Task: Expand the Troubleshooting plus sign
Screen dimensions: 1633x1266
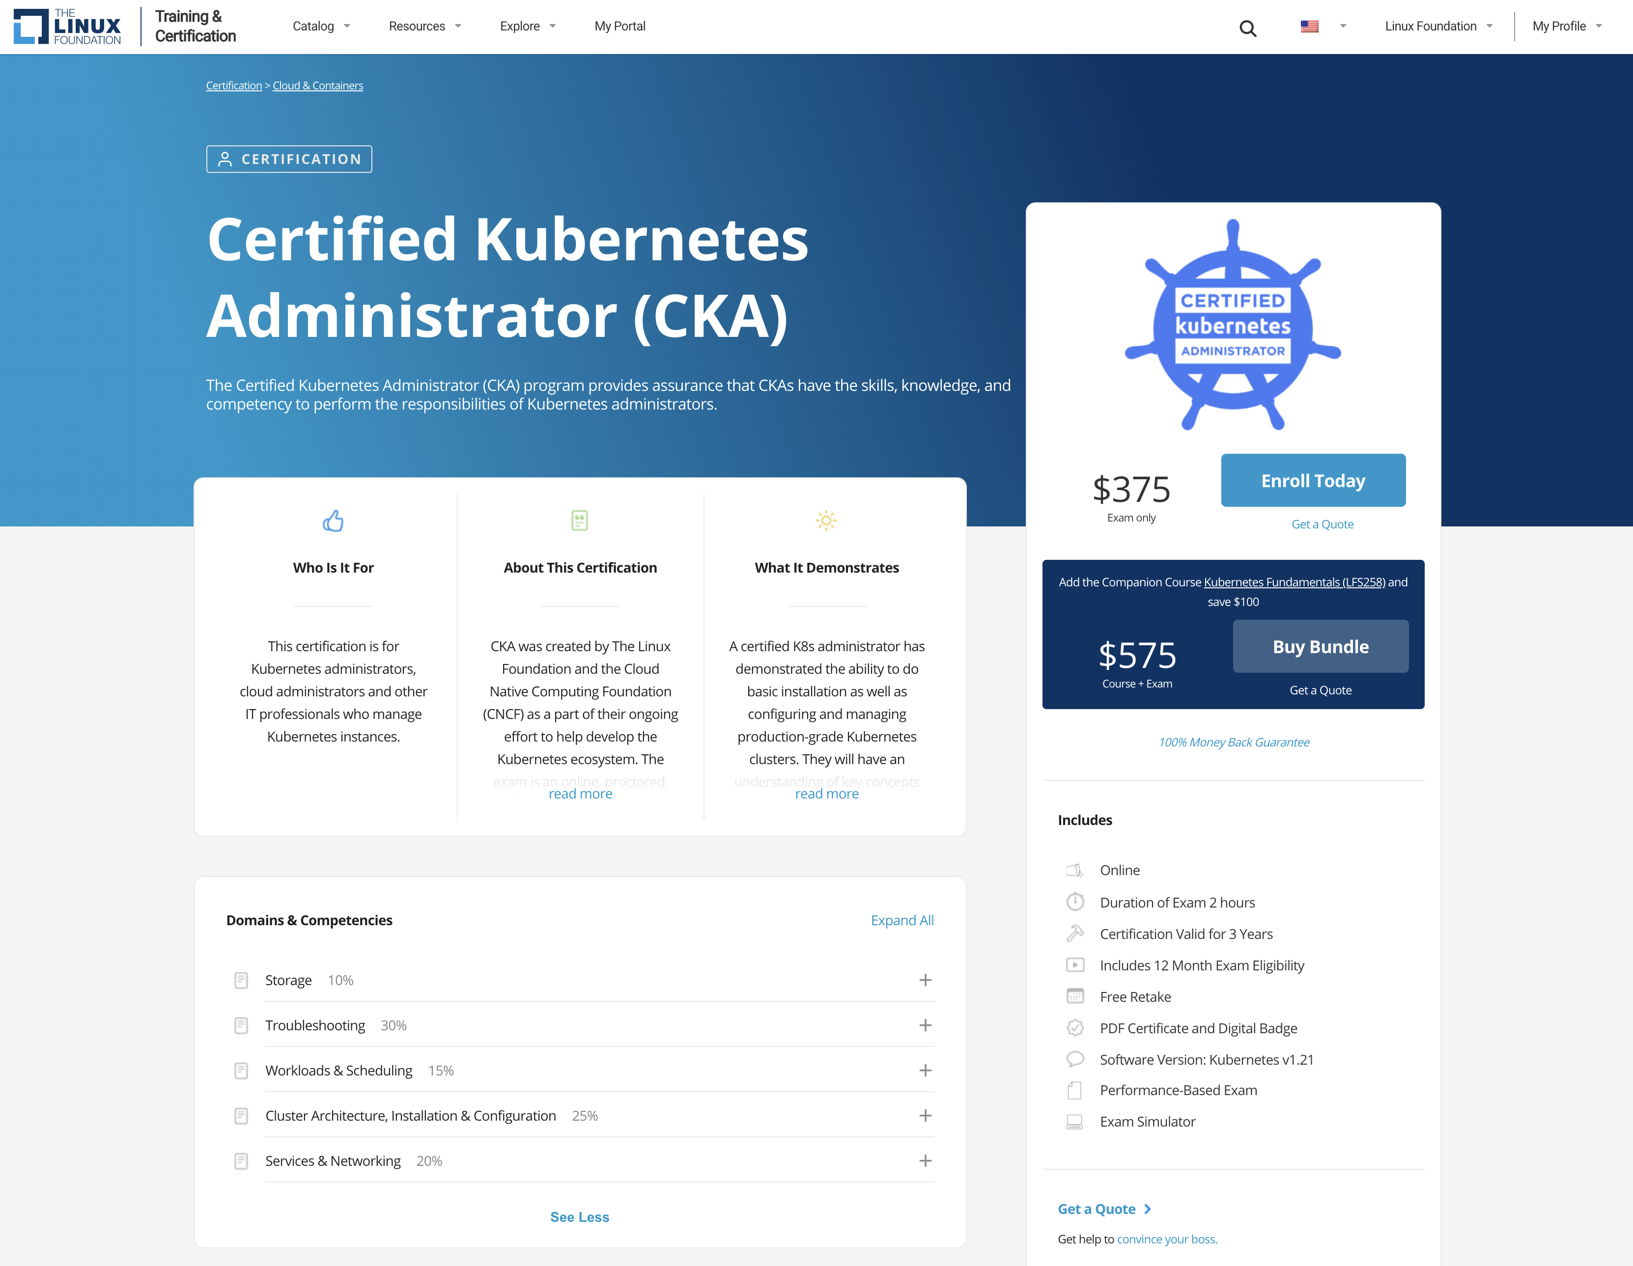Action: point(925,1025)
